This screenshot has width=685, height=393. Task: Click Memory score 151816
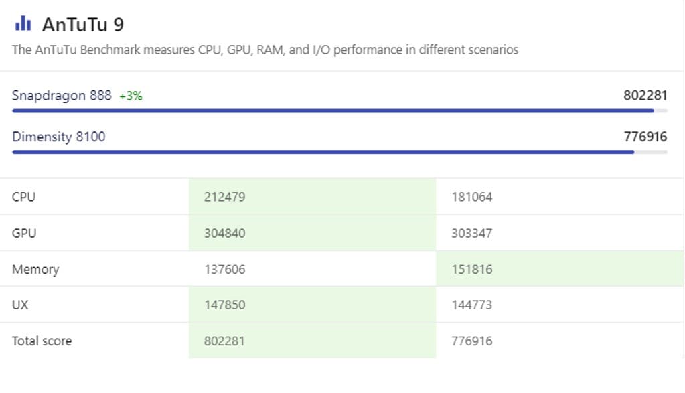[x=472, y=269]
